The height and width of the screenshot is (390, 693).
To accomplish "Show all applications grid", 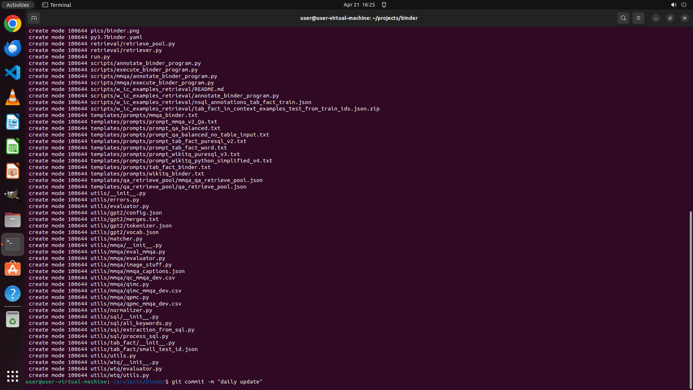I will coord(13,376).
